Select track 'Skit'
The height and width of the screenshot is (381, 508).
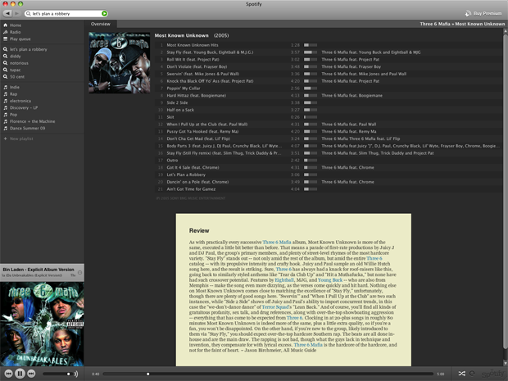coord(170,117)
